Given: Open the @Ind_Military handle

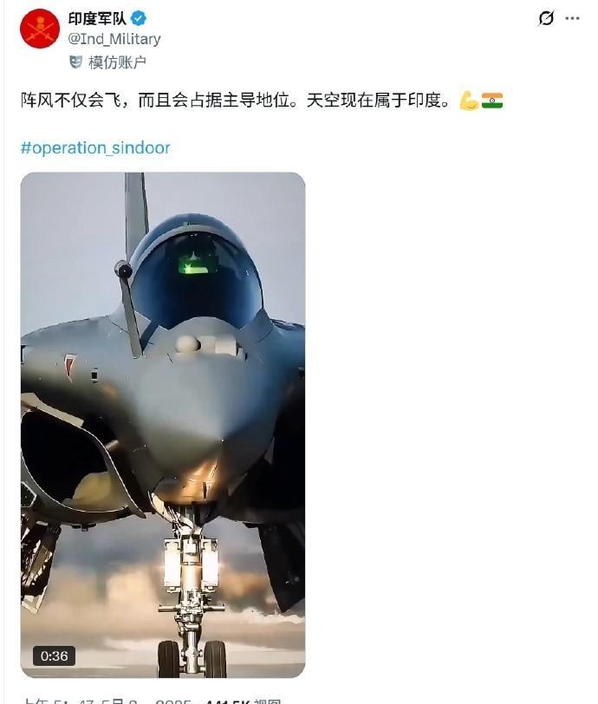Looking at the screenshot, I should coord(114,39).
